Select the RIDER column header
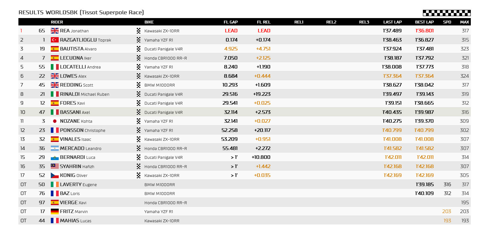The image size is (487, 234). [x=57, y=22]
